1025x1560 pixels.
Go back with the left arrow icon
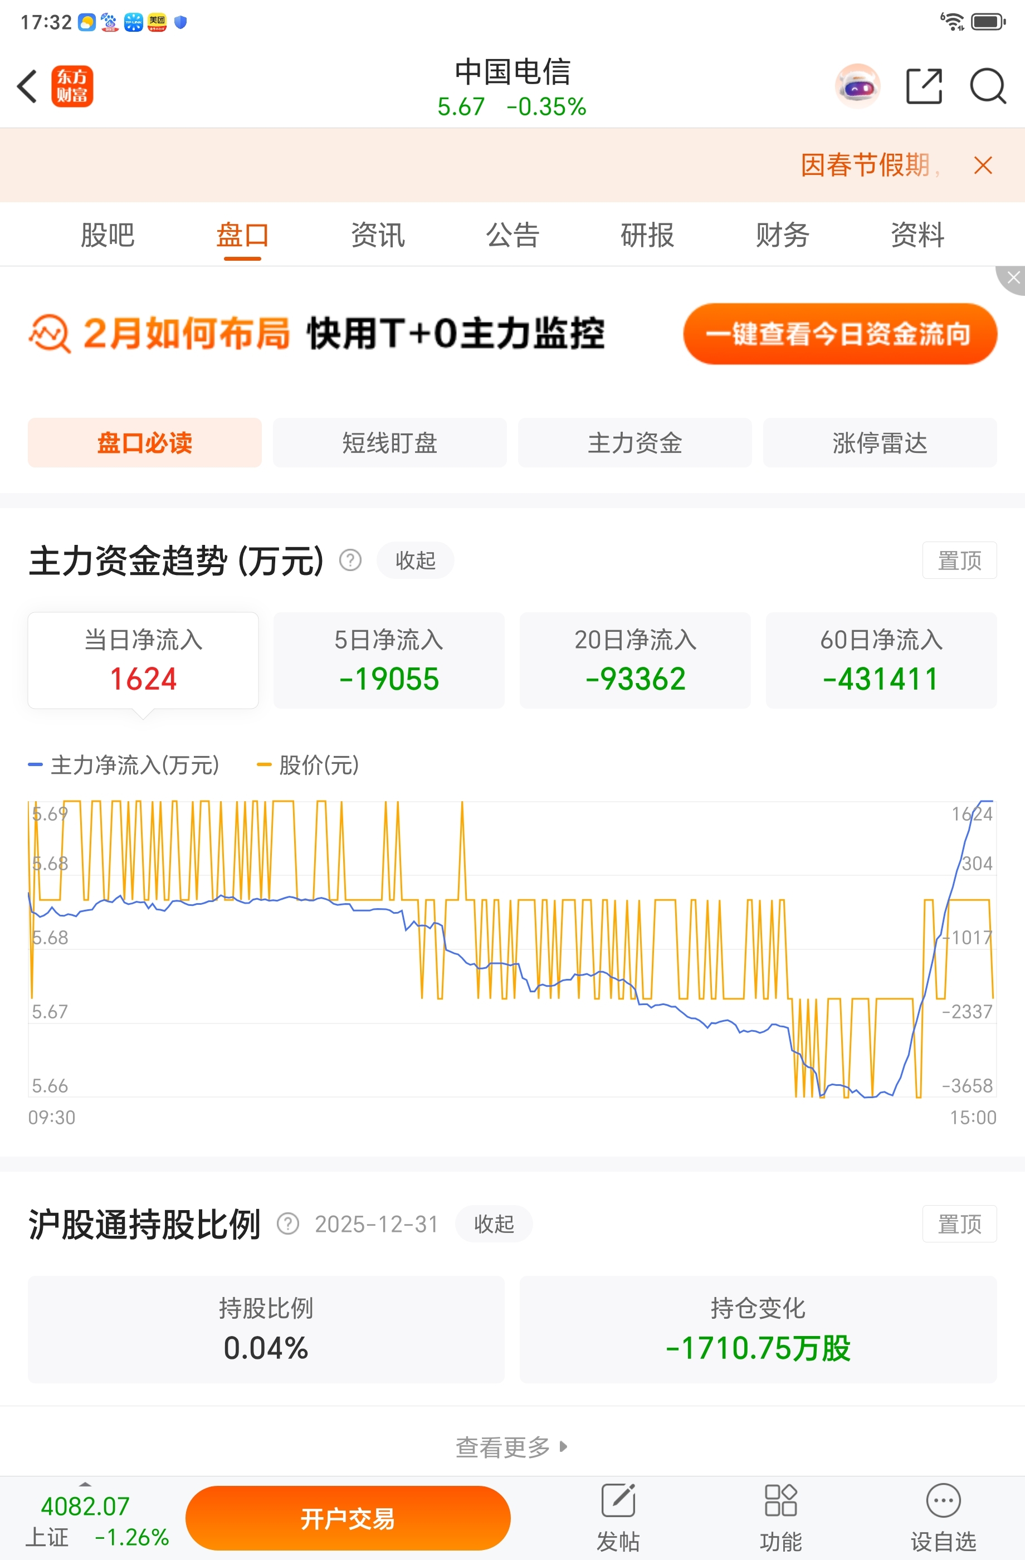27,86
